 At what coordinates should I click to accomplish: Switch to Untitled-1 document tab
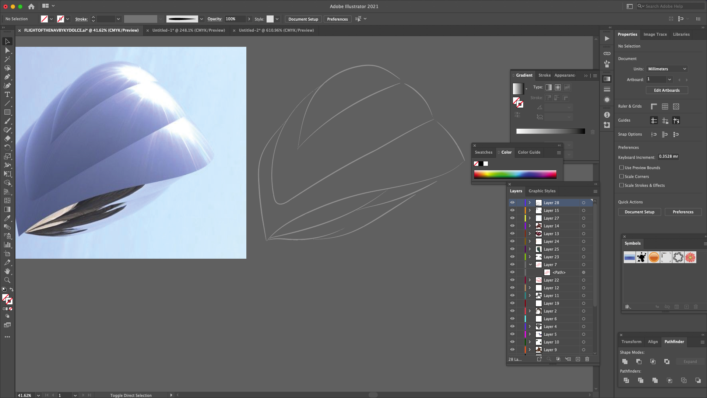pyautogui.click(x=189, y=30)
